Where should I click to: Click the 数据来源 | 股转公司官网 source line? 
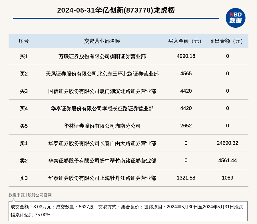point(30,195)
